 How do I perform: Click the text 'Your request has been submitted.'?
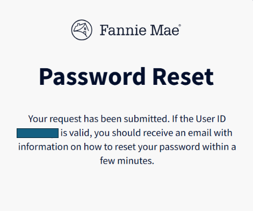point(99,119)
